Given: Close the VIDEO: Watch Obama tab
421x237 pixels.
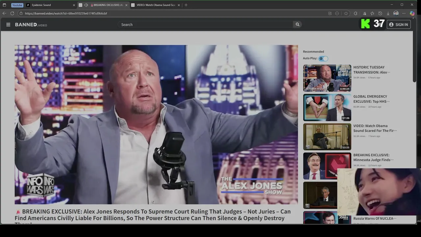Looking at the screenshot, I should click(x=179, y=5).
